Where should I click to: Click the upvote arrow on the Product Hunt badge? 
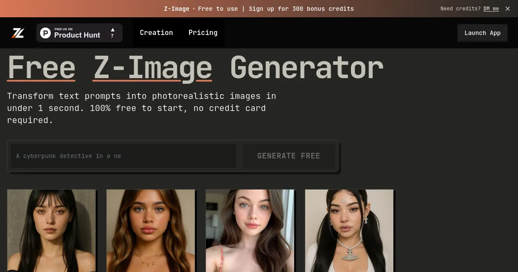[112, 30]
